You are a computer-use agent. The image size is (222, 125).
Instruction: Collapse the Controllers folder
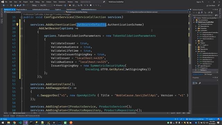click(196, 31)
